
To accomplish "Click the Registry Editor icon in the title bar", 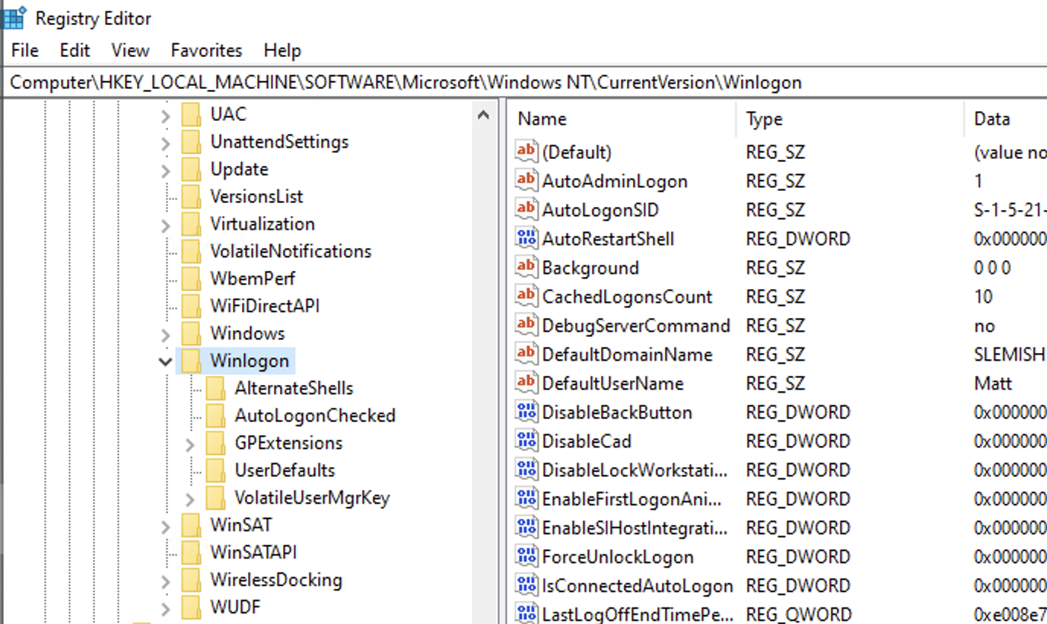I will click(x=13, y=17).
